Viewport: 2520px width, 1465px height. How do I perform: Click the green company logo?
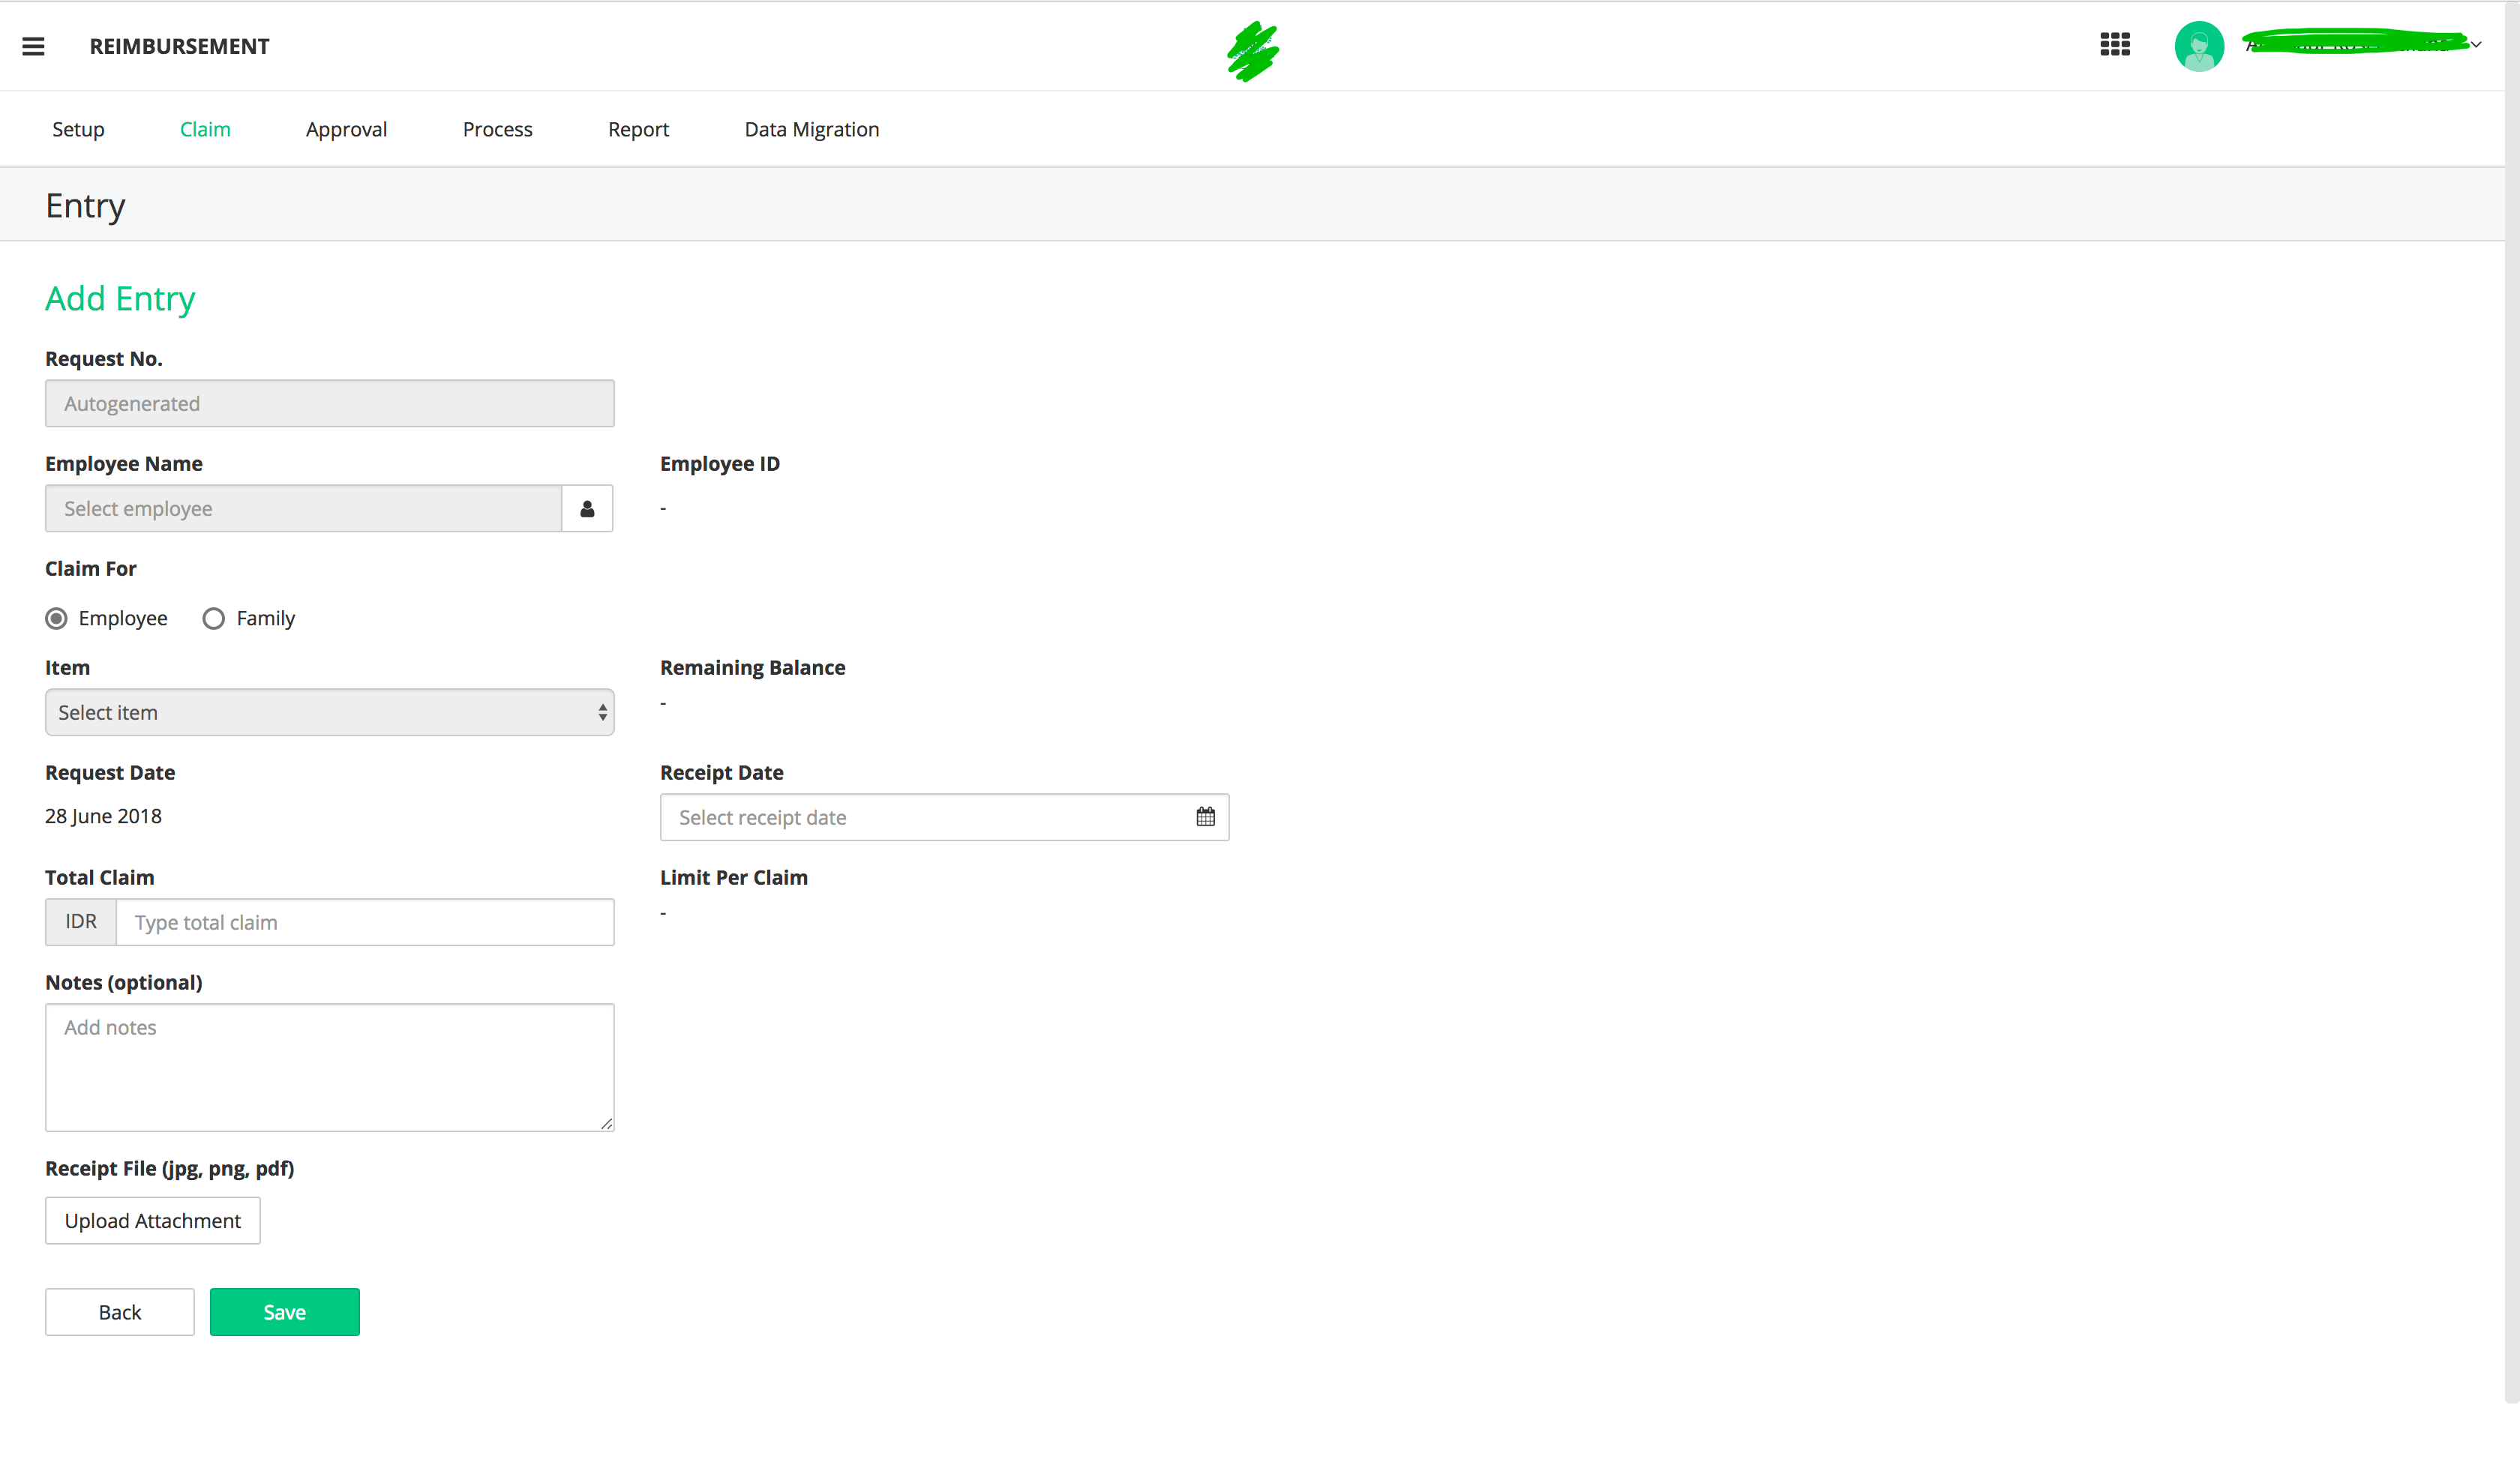[1253, 51]
